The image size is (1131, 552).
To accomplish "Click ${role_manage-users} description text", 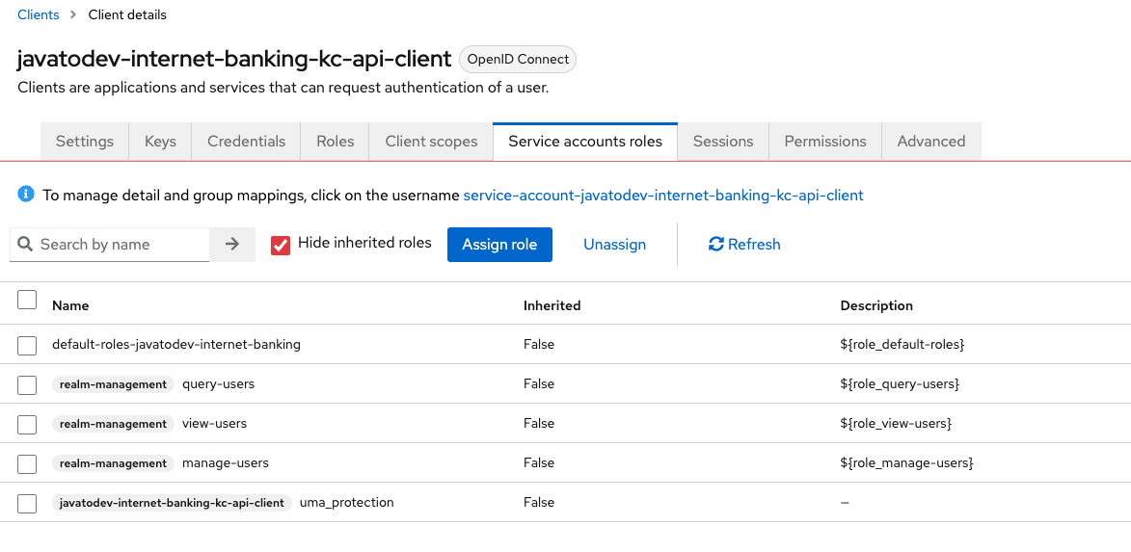I will coord(906,462).
